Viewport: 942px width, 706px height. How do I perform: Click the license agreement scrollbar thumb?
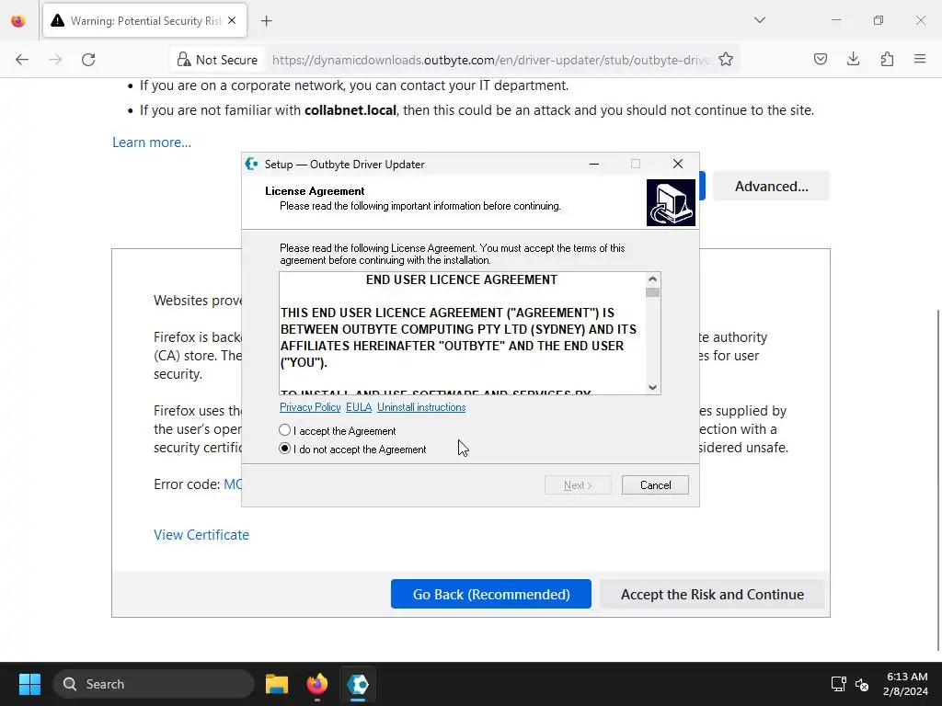pos(652,293)
